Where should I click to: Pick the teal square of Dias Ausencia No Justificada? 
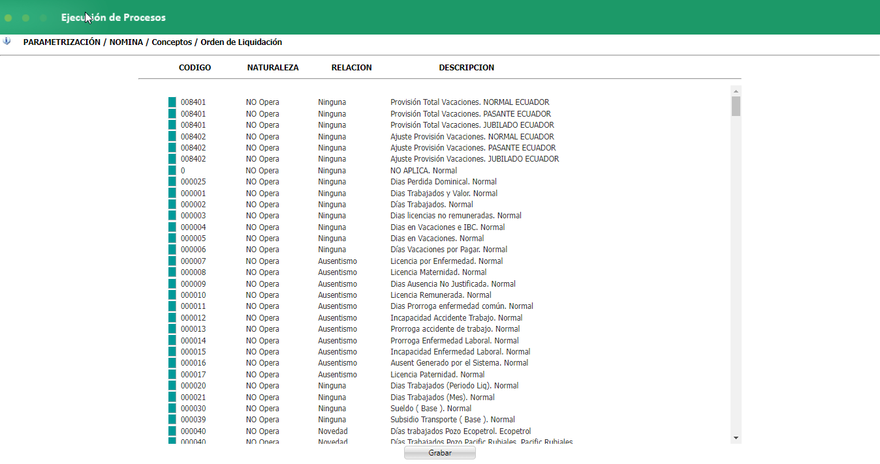click(172, 283)
